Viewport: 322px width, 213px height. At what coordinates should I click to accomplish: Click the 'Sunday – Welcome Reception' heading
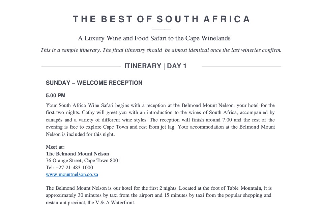(94, 83)
